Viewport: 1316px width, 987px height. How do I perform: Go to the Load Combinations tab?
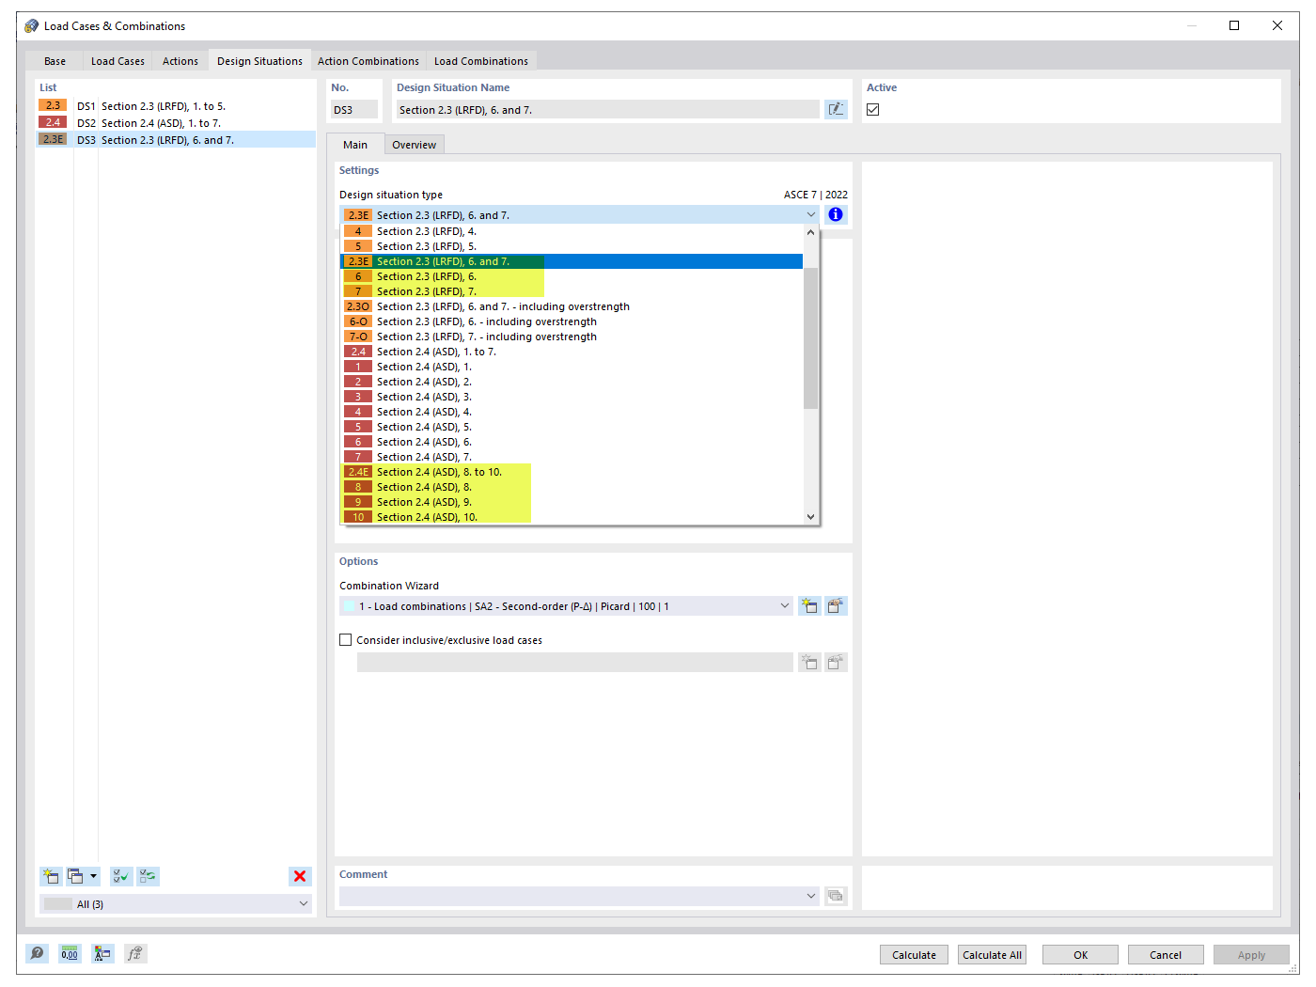point(481,61)
